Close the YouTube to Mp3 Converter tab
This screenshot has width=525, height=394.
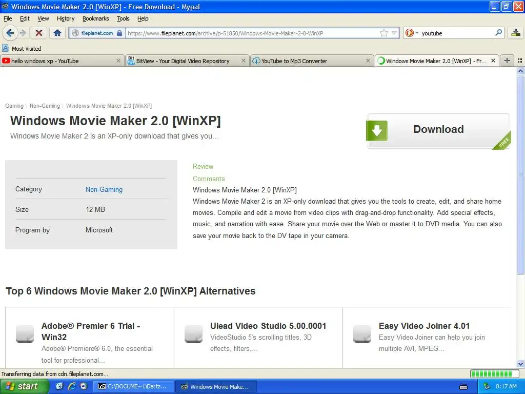(x=368, y=61)
